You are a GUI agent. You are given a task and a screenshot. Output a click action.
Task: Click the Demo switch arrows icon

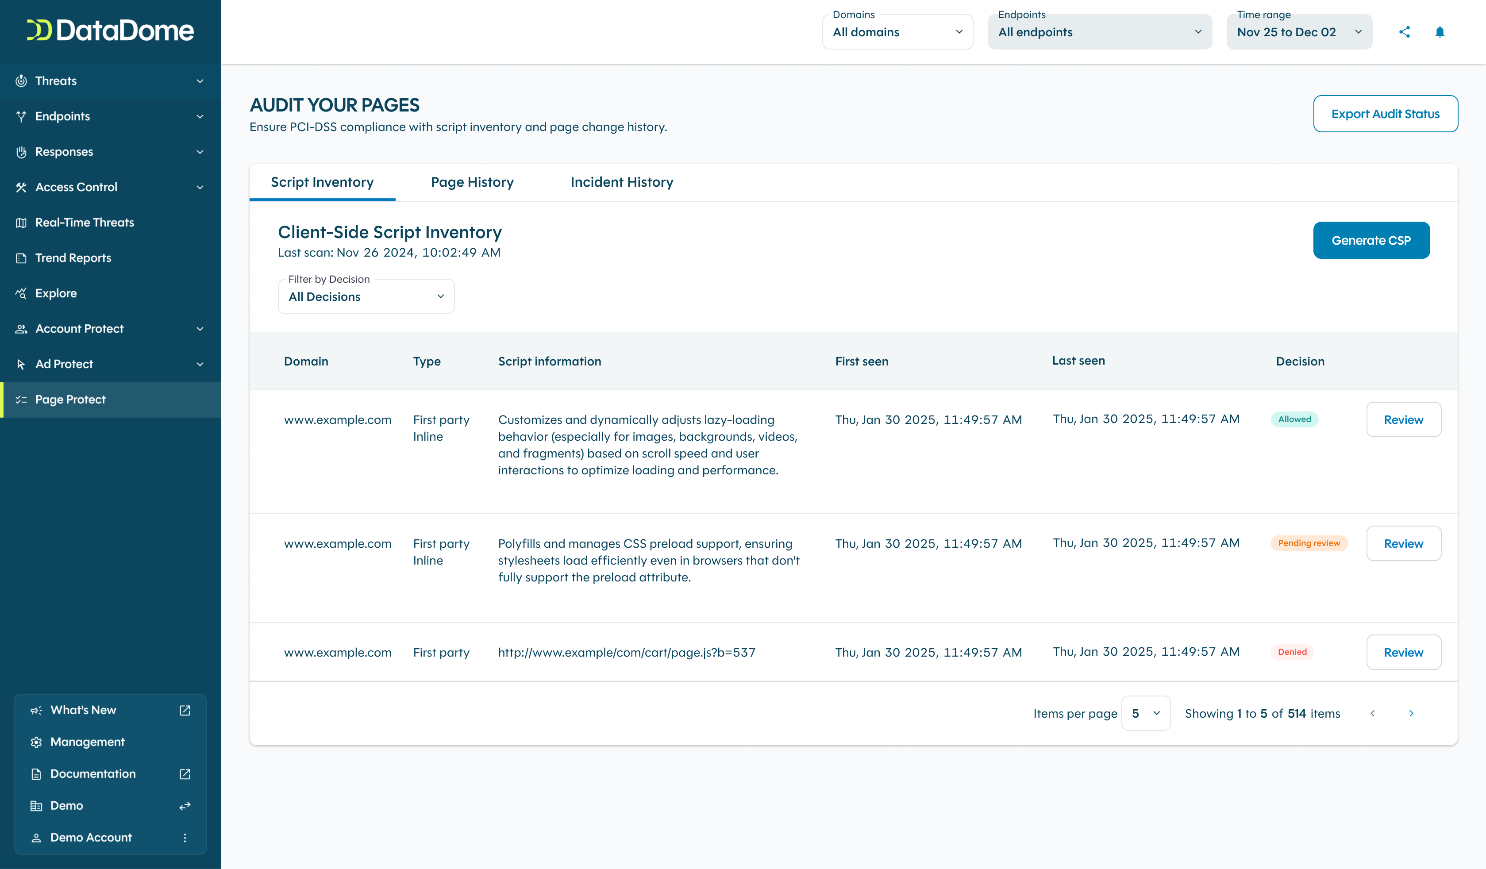coord(185,806)
